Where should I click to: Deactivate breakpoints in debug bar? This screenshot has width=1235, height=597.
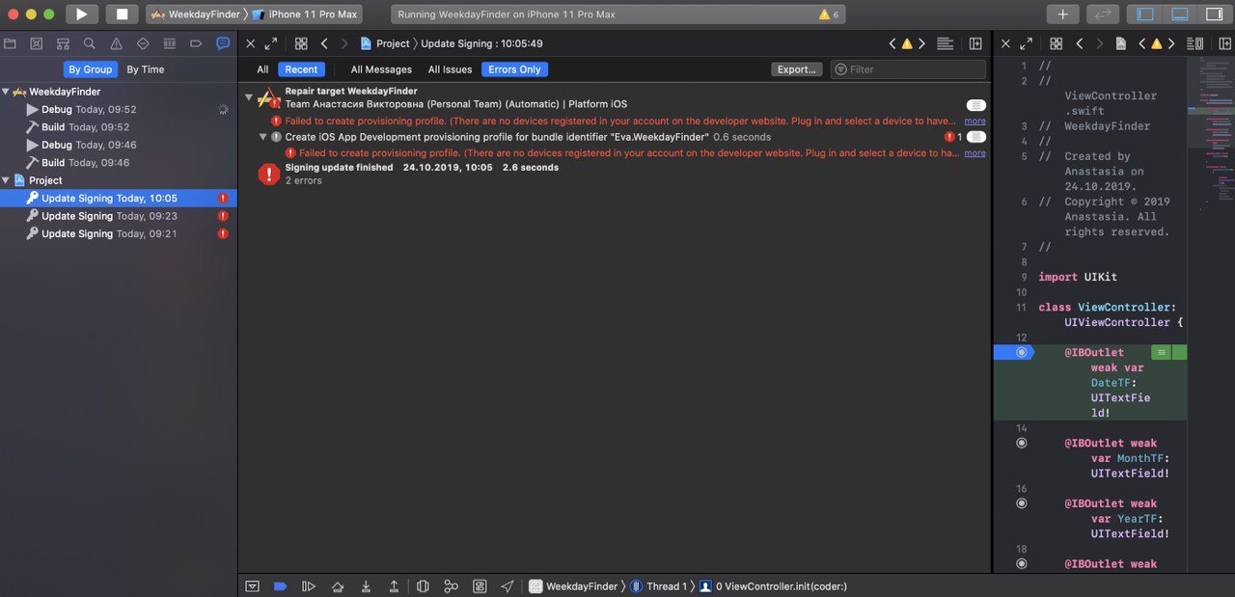coord(280,586)
